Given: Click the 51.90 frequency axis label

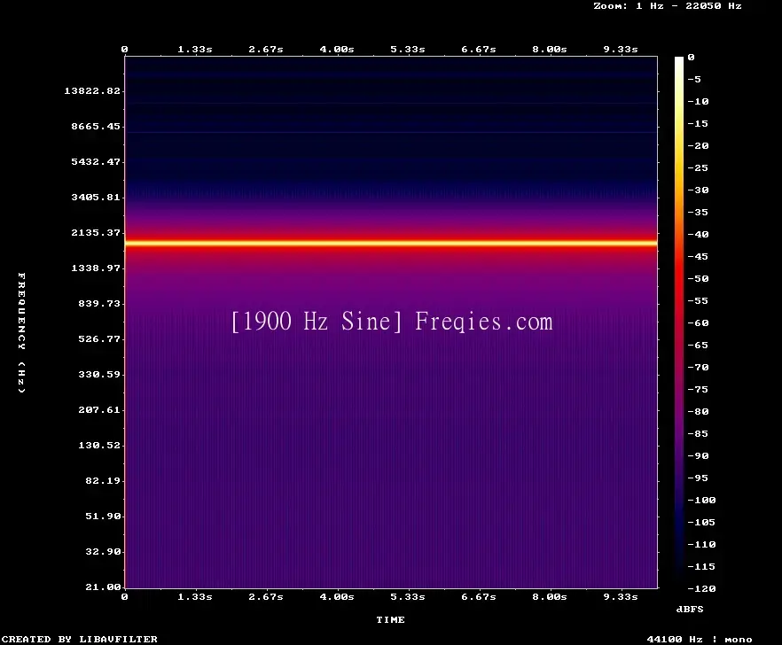Looking at the screenshot, I should point(103,516).
